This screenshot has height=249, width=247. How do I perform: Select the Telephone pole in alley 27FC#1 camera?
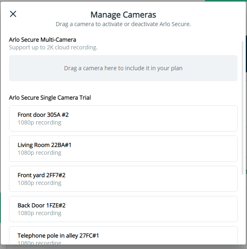click(x=123, y=236)
